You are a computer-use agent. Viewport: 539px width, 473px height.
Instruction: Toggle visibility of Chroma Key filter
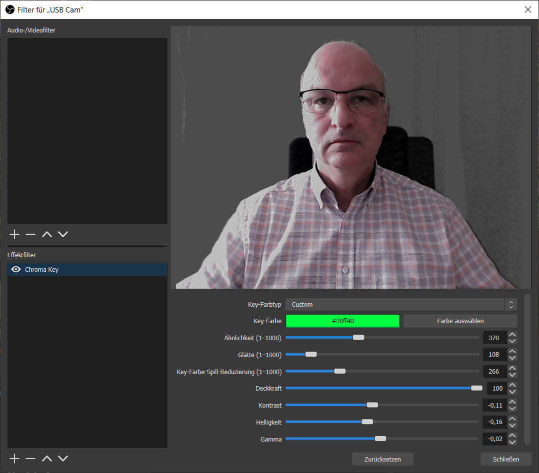(x=16, y=270)
